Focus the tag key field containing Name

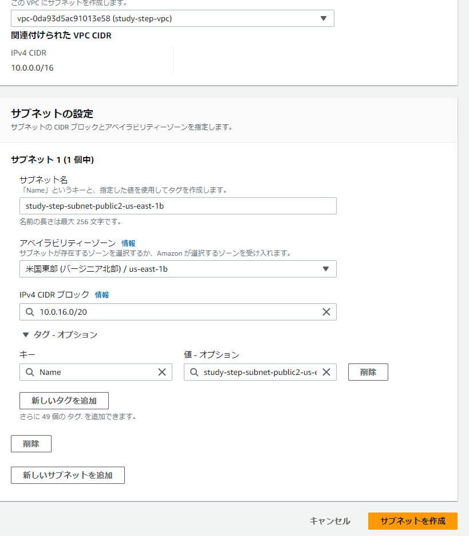tap(96, 372)
